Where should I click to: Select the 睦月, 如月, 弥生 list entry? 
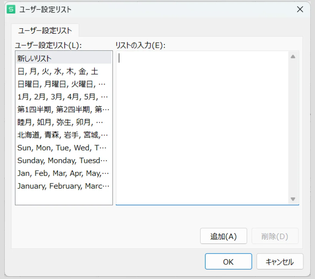point(64,122)
